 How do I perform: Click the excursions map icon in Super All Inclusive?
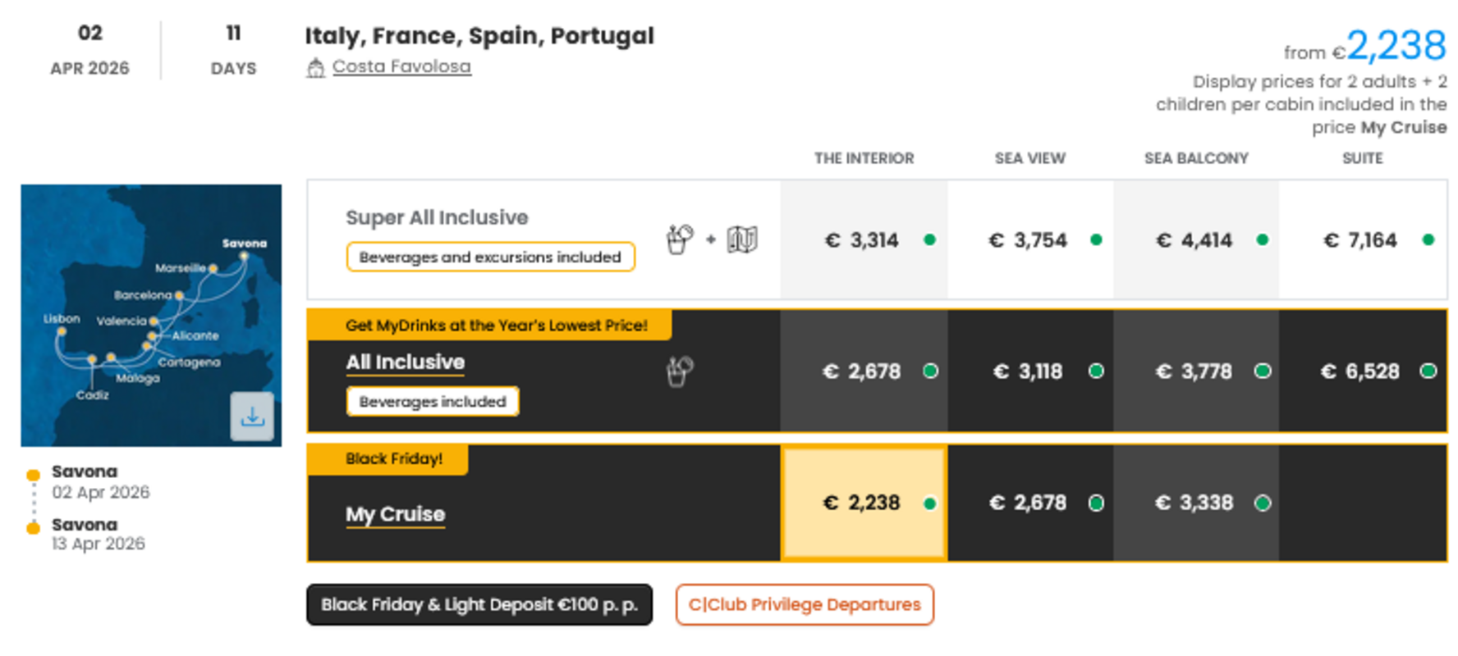point(742,239)
